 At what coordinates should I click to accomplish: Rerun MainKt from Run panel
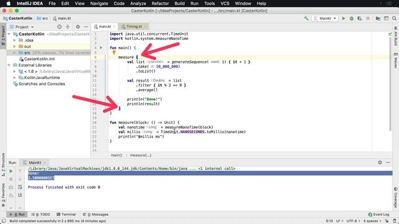11,171
